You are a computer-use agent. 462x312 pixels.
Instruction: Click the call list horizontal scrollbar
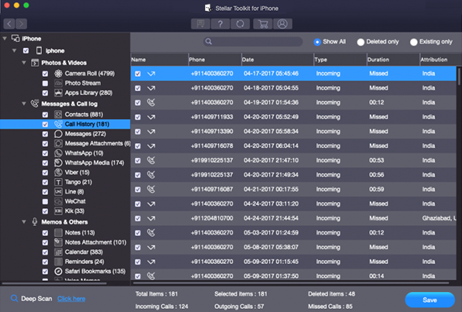click(x=291, y=283)
